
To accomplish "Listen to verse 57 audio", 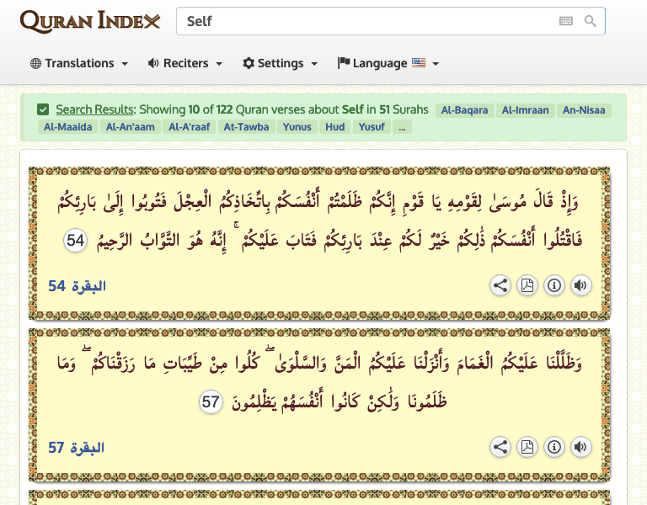I will point(580,447).
